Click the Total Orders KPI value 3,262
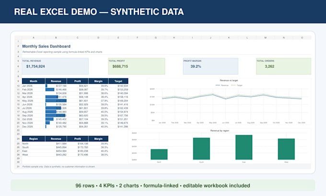The height and width of the screenshot is (196, 326). pos(269,66)
